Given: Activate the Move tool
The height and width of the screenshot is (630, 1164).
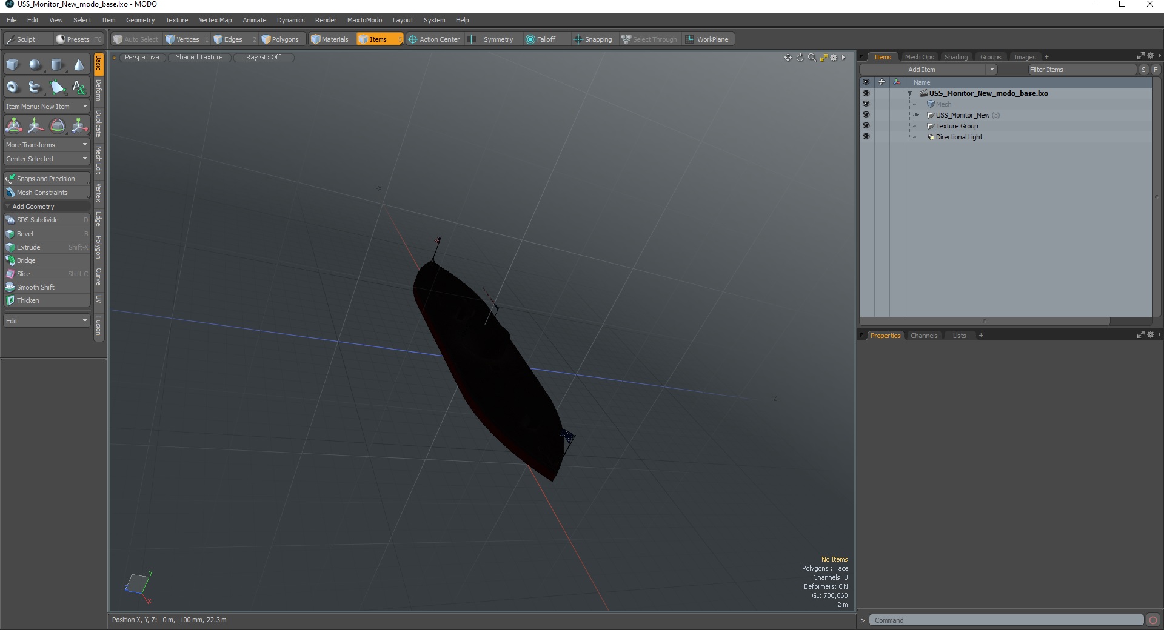Looking at the screenshot, I should [35, 126].
